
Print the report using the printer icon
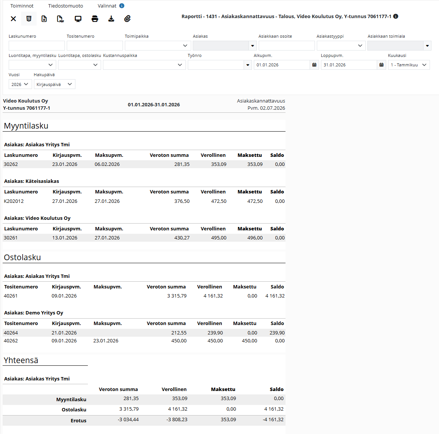[x=95, y=19]
